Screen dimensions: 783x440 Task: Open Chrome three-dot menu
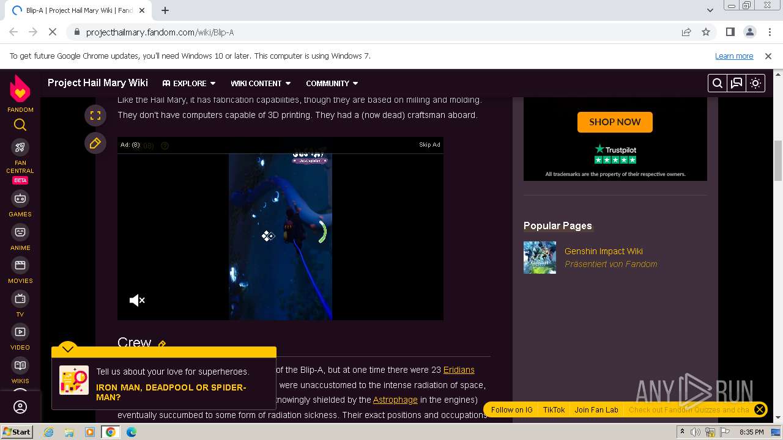(769, 32)
